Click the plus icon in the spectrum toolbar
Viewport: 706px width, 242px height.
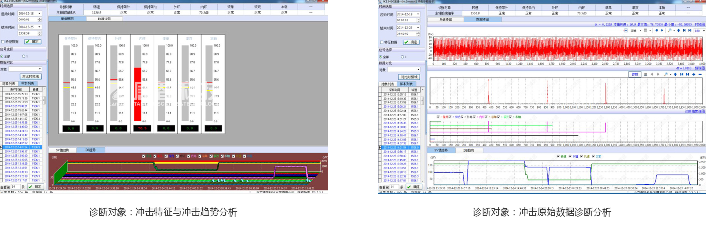(x=694, y=74)
